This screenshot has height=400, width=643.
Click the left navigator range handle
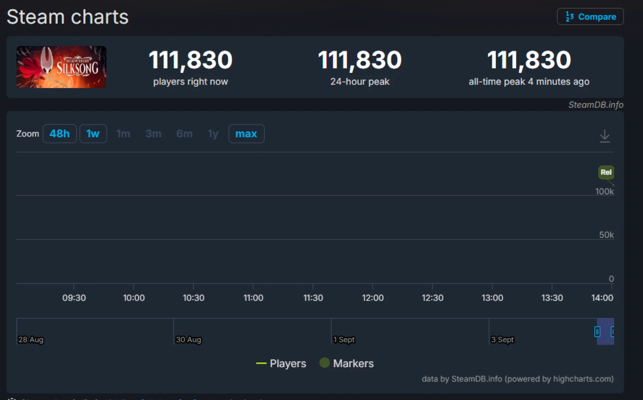597,331
